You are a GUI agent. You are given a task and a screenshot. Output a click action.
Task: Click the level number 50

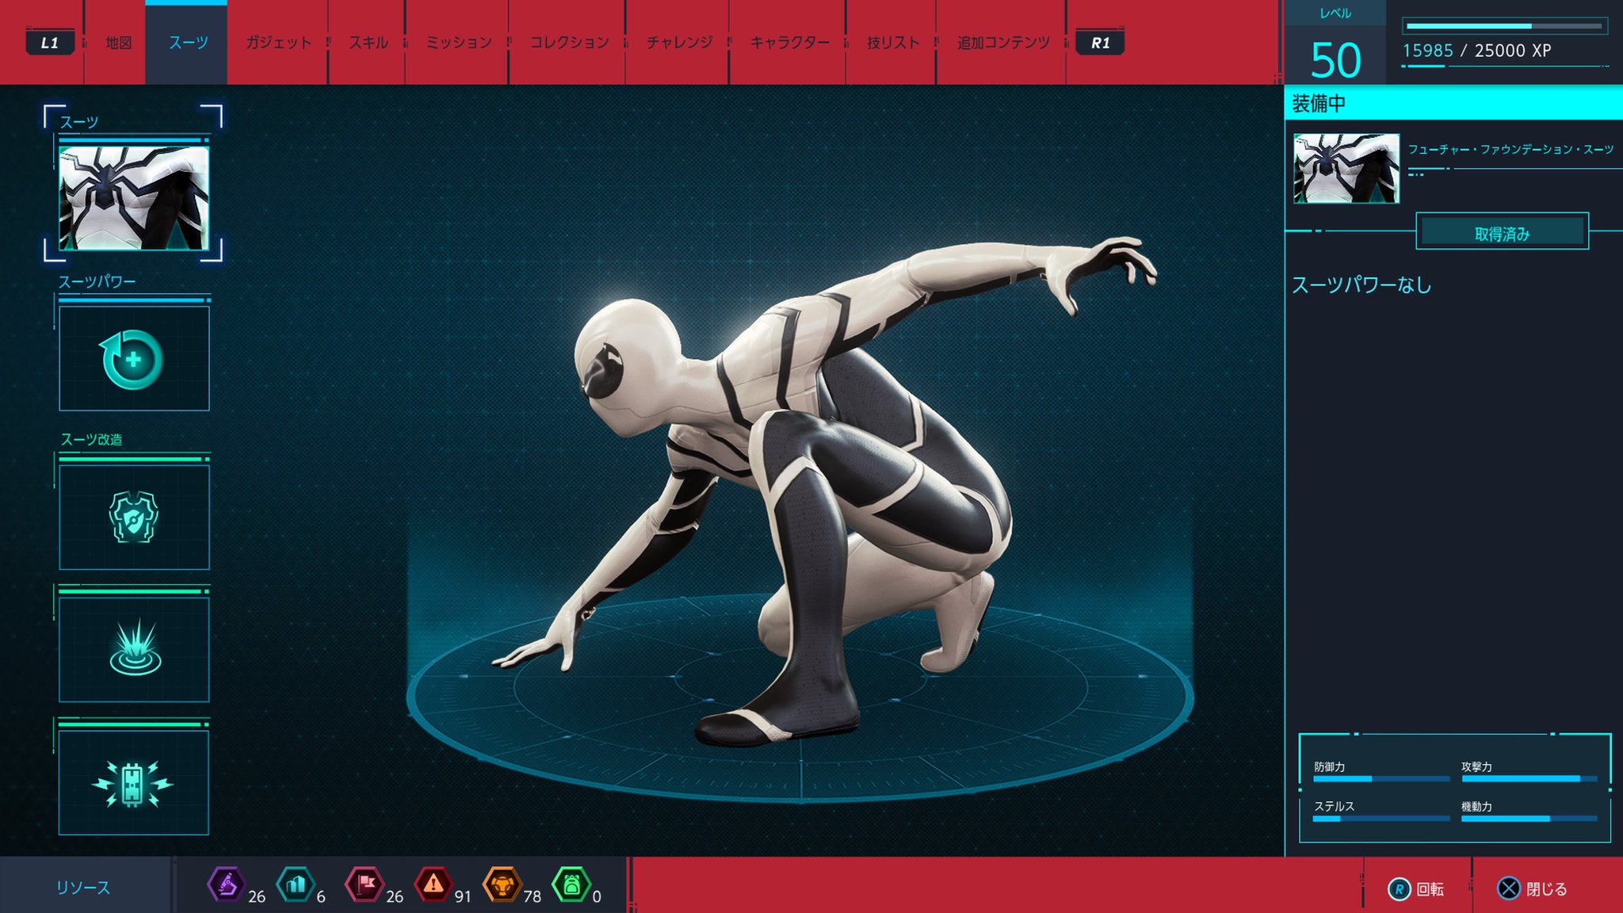click(x=1335, y=60)
